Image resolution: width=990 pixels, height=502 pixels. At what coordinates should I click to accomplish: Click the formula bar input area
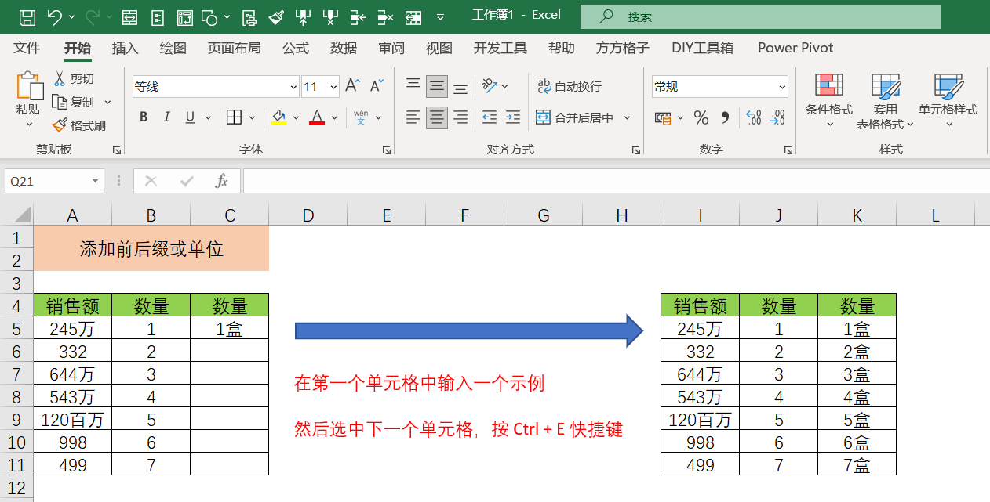pos(616,181)
